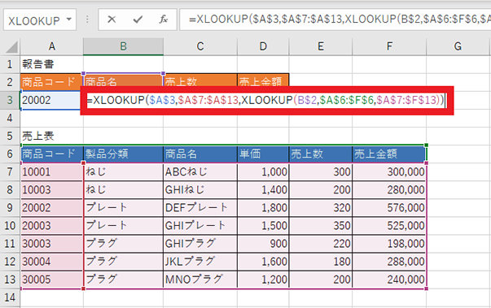Click sales amount cell 576,000
The width and height of the screenshot is (491, 308).
pyautogui.click(x=389, y=208)
